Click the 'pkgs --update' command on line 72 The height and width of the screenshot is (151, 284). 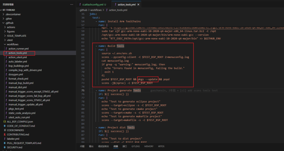pos(148,79)
